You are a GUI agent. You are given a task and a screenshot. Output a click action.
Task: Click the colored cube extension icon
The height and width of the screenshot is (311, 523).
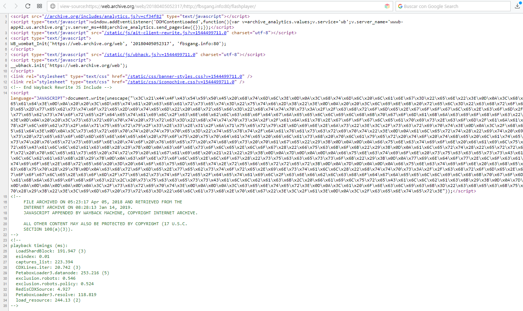387,6
